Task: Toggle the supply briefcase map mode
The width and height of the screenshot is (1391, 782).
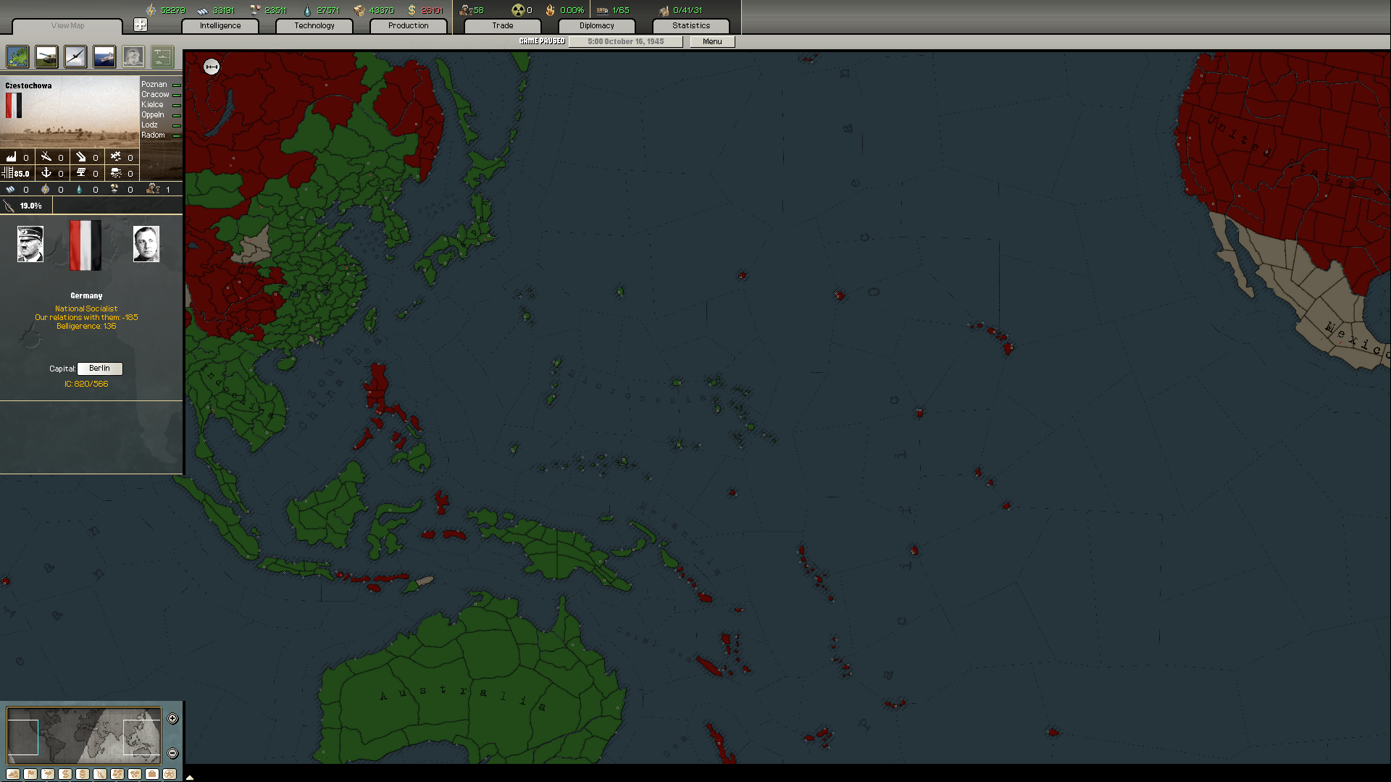Action: [152, 774]
